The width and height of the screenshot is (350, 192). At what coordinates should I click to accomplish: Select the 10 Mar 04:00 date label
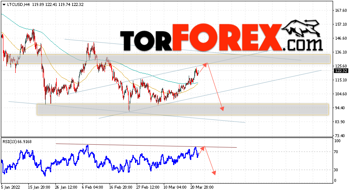coord(175,187)
